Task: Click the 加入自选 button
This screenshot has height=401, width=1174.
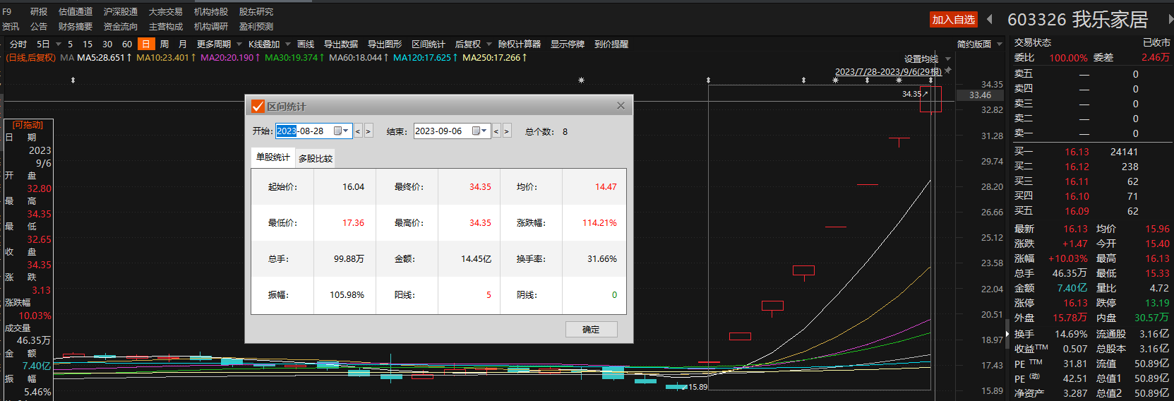Action: click(953, 20)
